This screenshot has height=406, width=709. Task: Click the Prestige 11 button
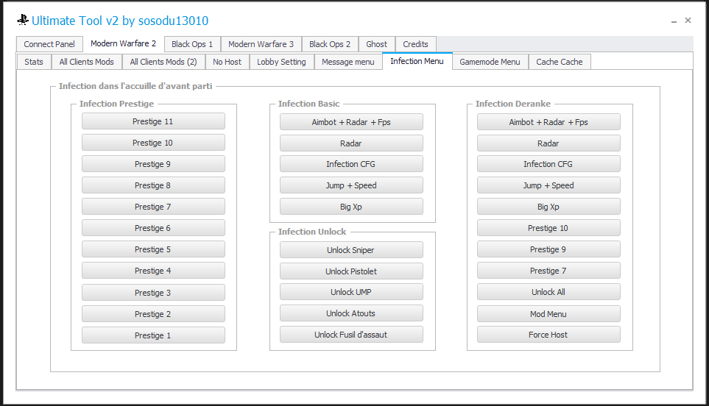coord(153,121)
